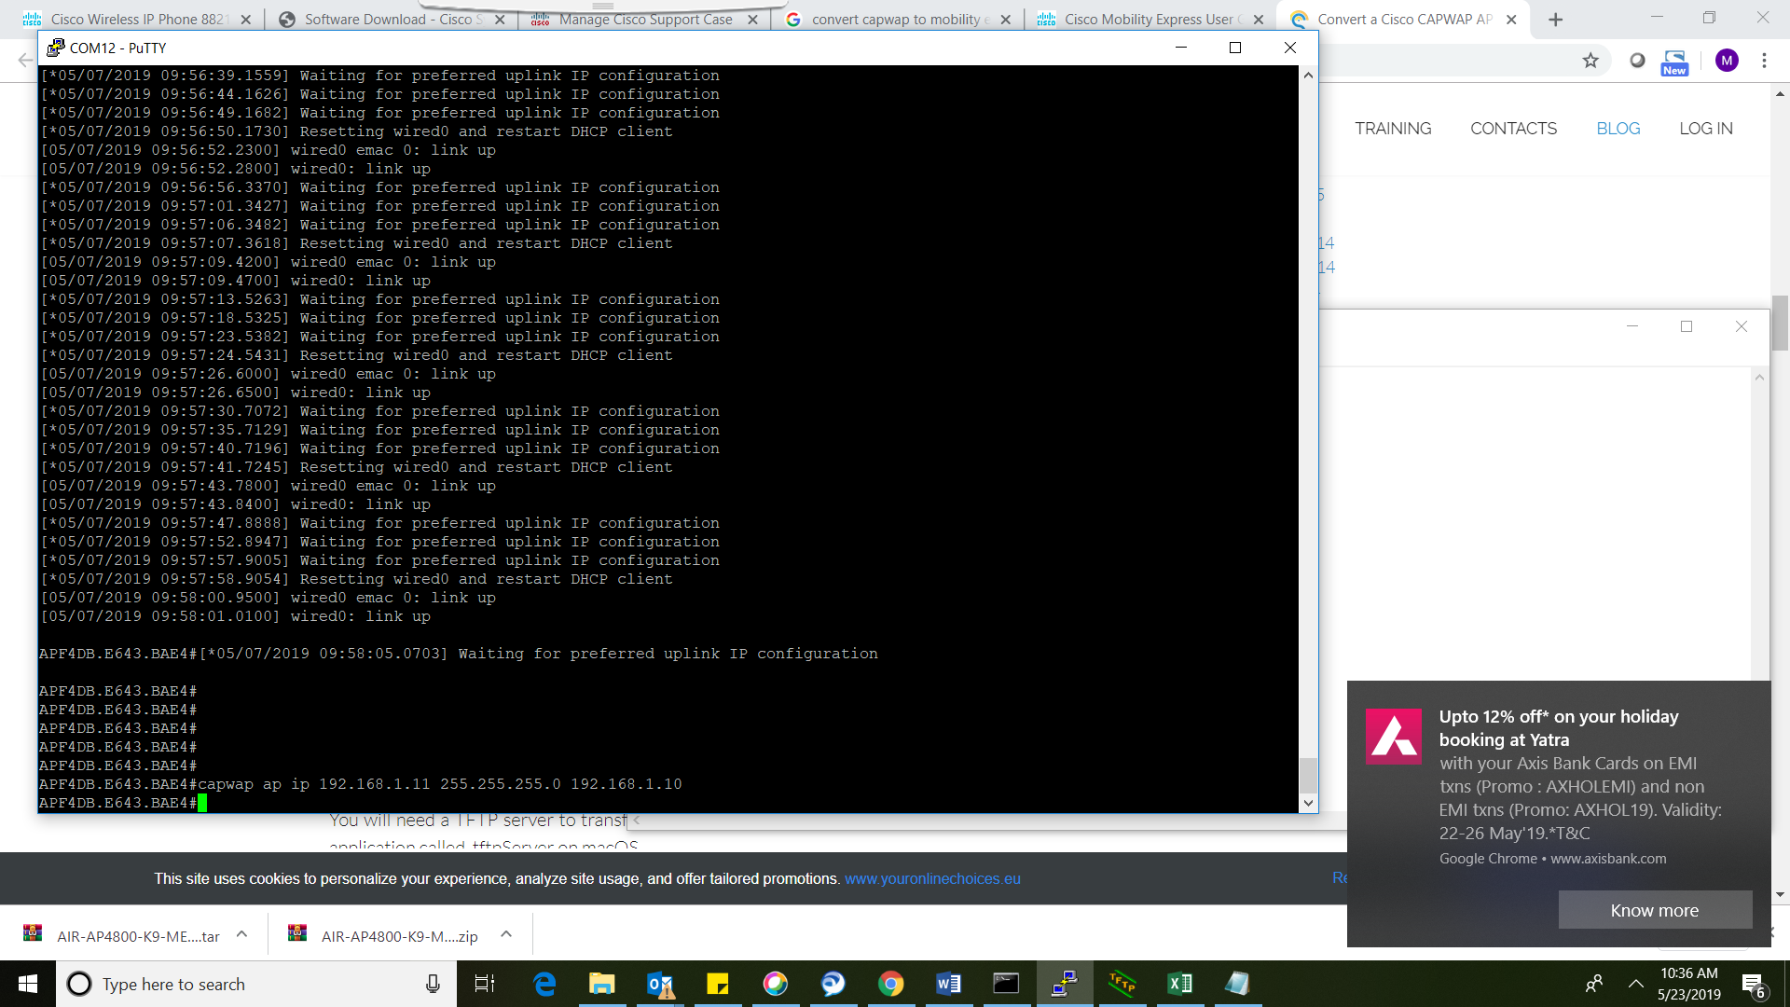Open the BLOG navigation link
Image resolution: width=1790 pixels, height=1007 pixels.
point(1618,129)
